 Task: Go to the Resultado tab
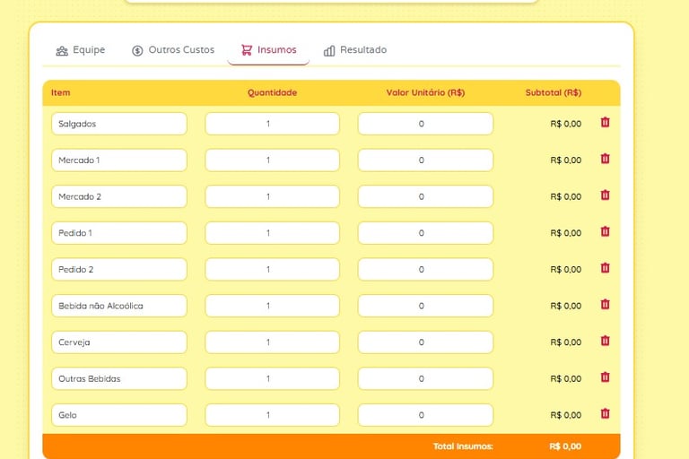tap(355, 50)
